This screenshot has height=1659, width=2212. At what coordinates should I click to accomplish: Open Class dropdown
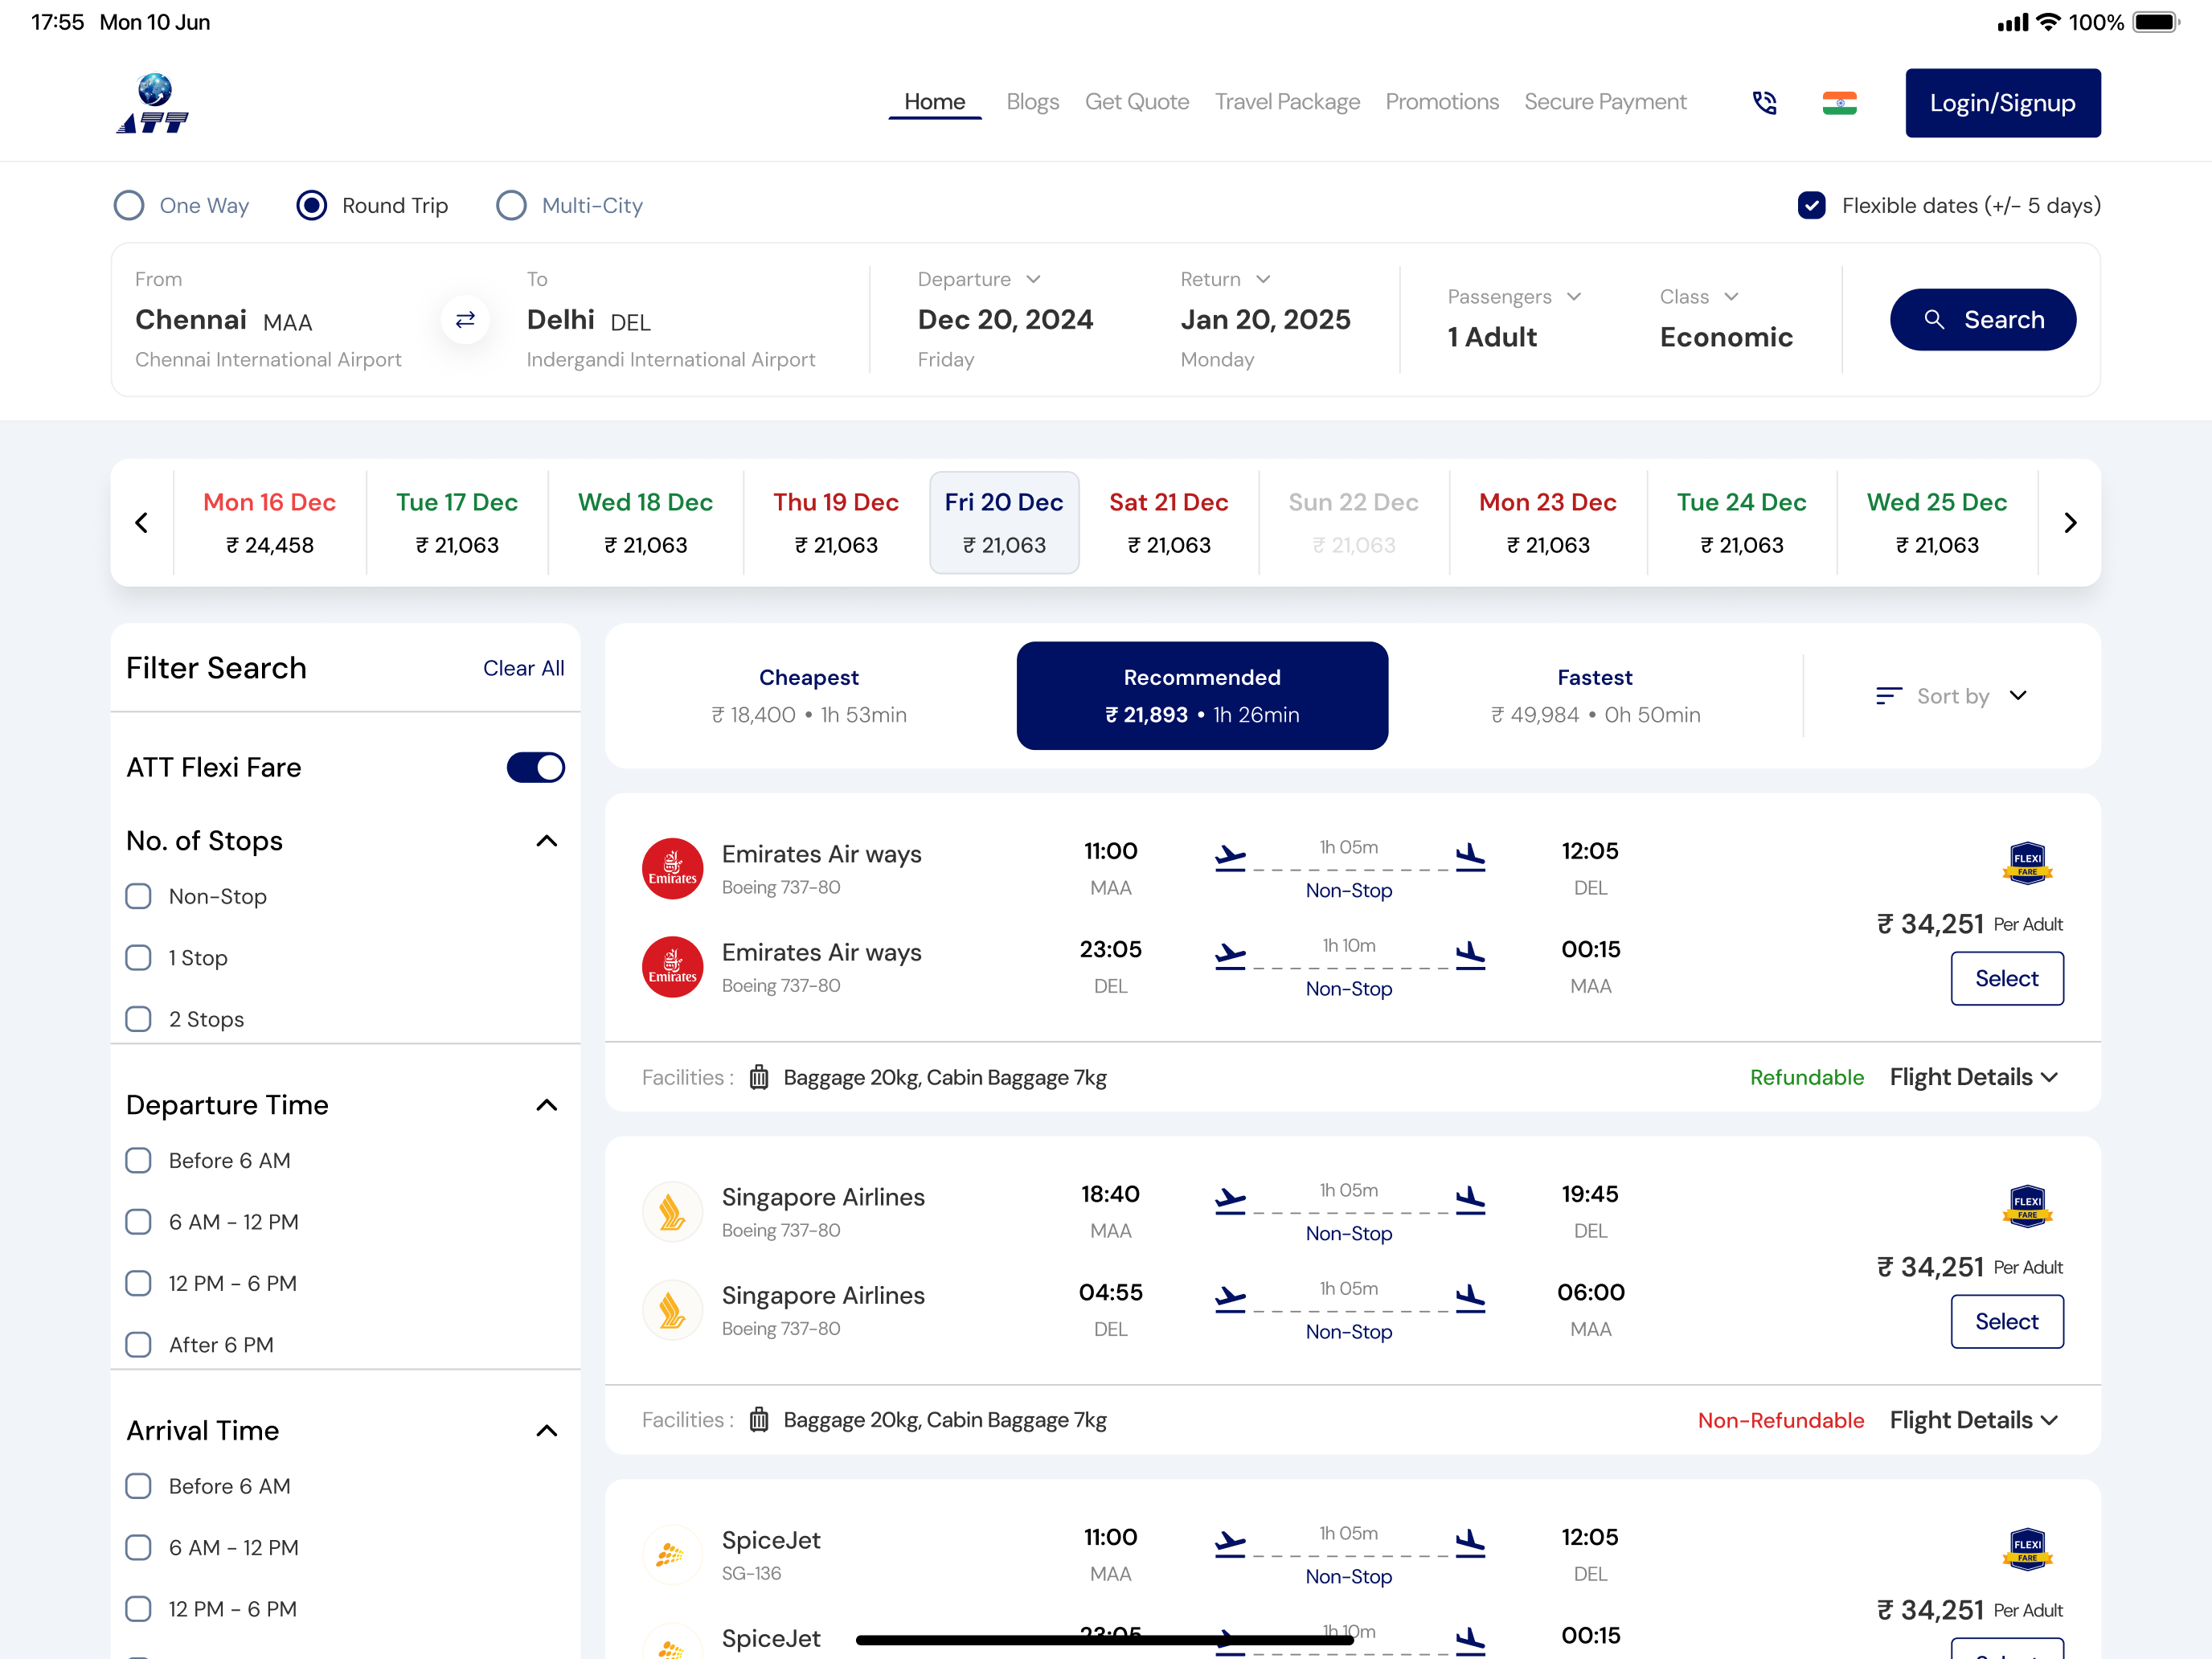[1699, 296]
